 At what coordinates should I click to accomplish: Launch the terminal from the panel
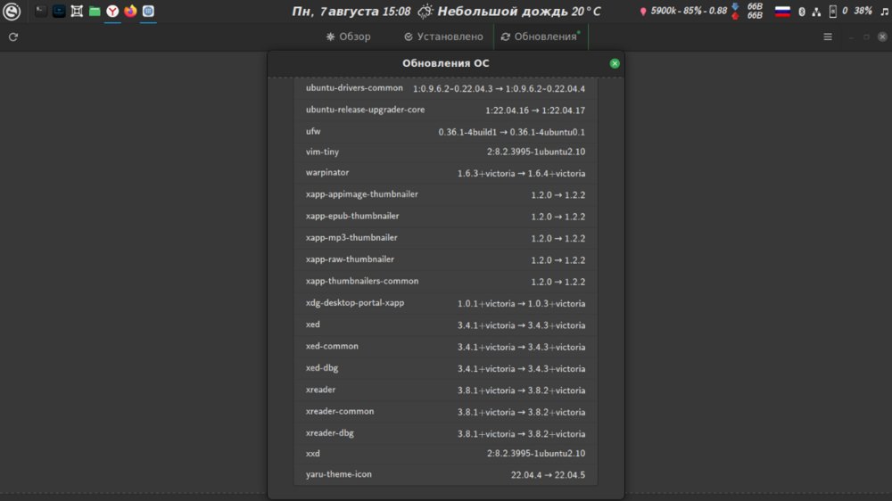tap(40, 11)
